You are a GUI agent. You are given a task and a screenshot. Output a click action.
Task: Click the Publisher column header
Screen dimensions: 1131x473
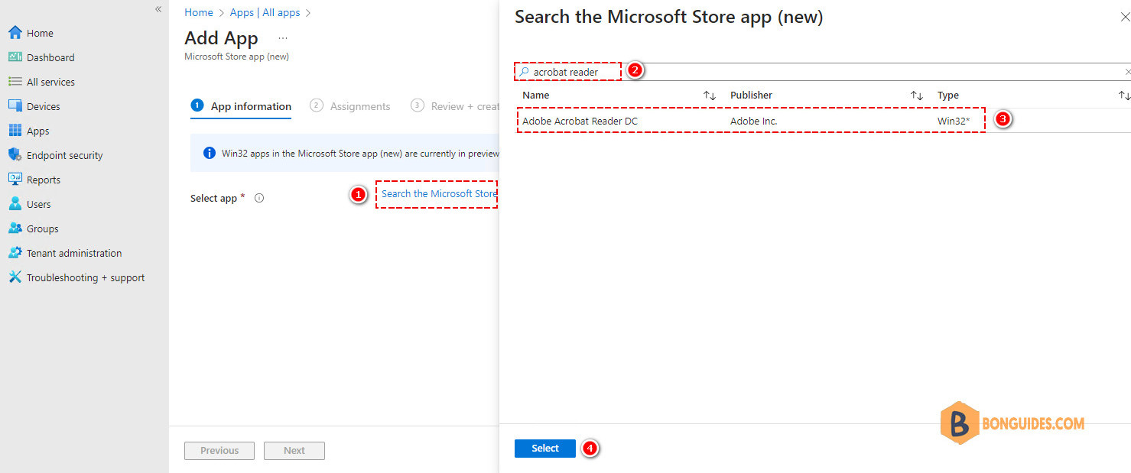(x=751, y=96)
